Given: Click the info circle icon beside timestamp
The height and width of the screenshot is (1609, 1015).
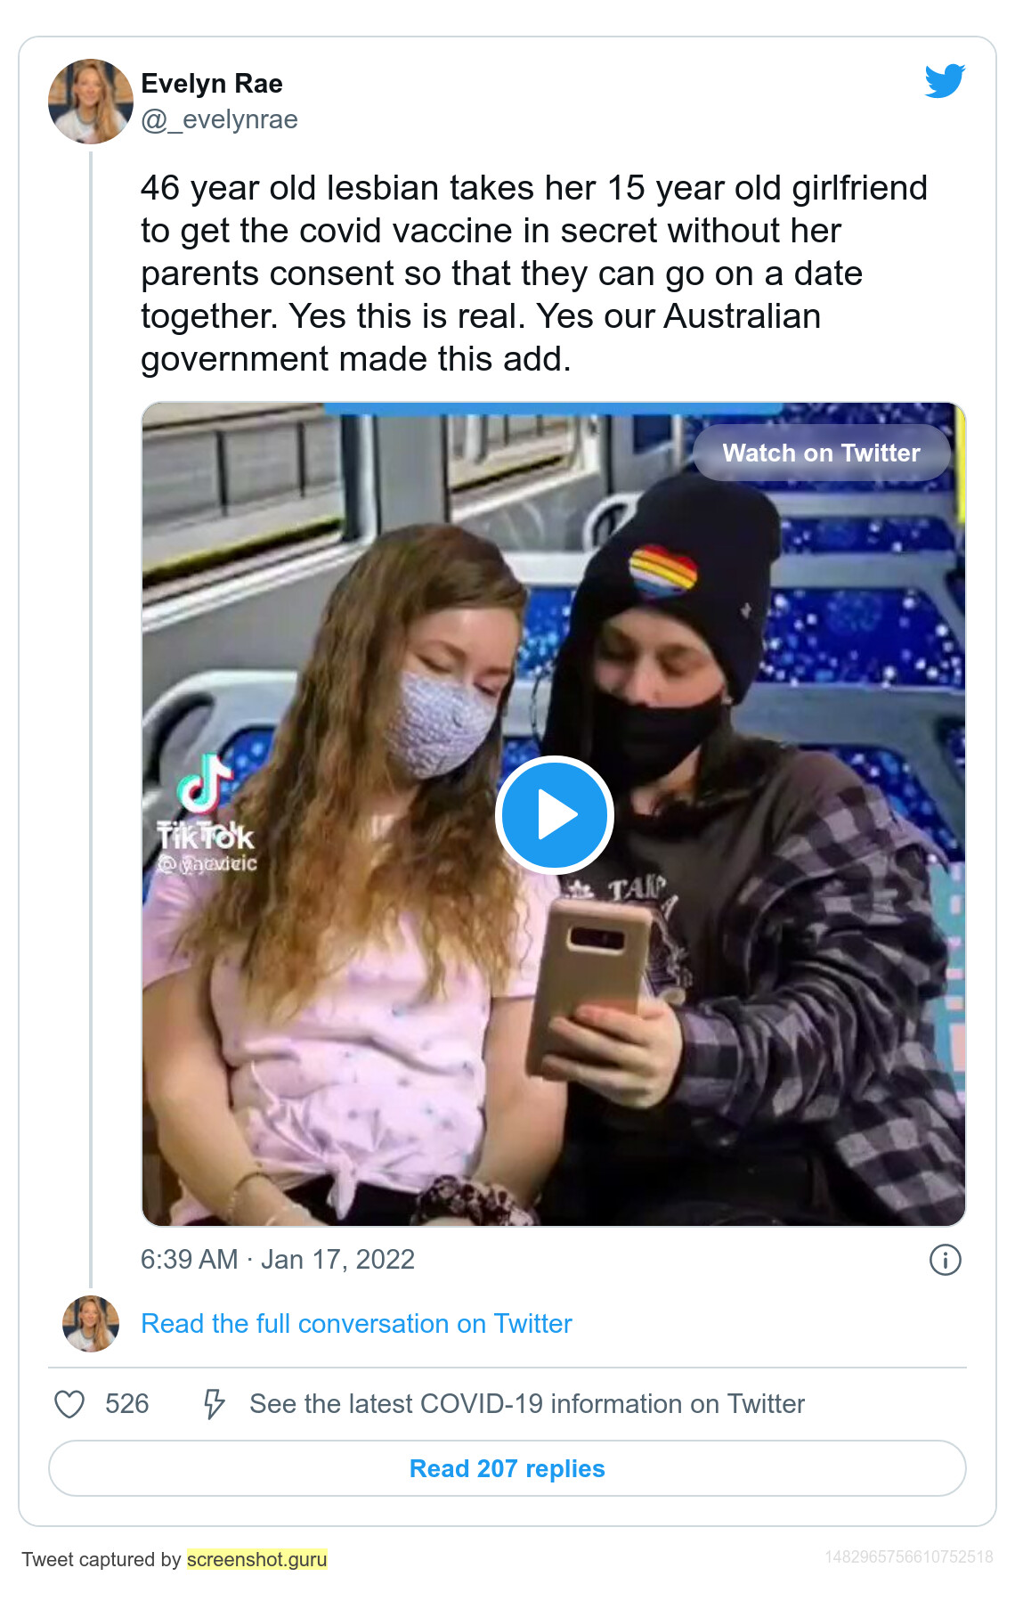Looking at the screenshot, I should tap(945, 1260).
